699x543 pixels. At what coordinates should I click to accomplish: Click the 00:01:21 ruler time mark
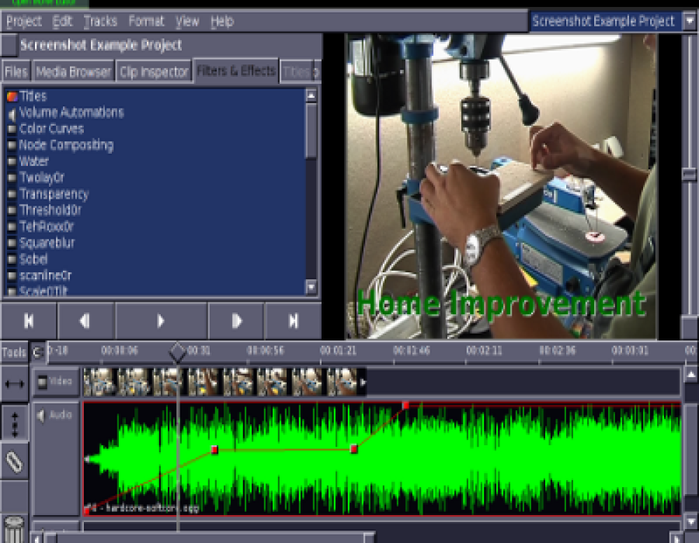tap(339, 351)
